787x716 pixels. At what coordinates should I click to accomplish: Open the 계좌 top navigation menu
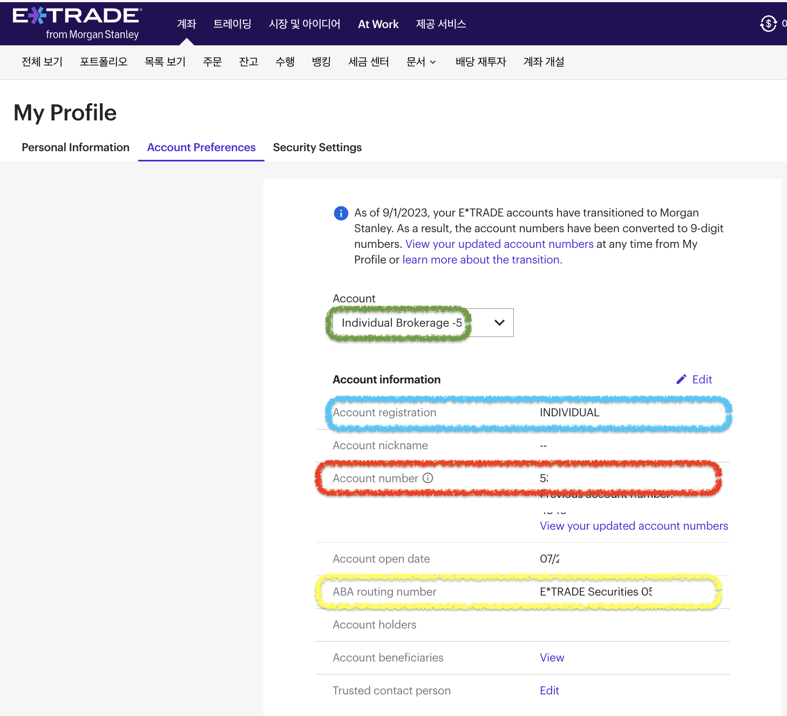[x=187, y=24]
